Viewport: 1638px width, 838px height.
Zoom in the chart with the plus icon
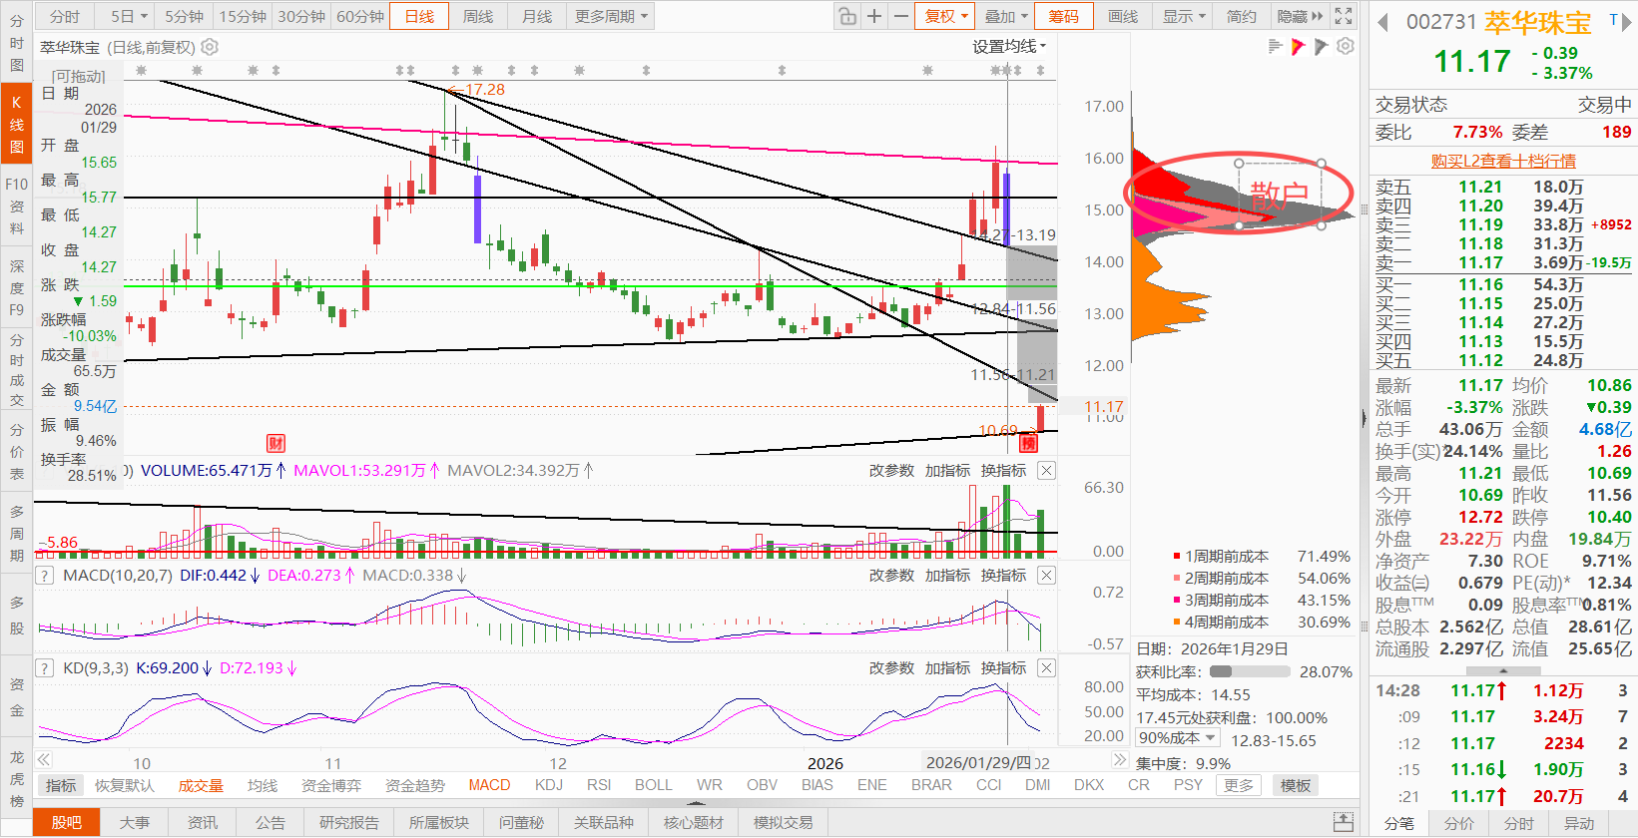(x=874, y=16)
